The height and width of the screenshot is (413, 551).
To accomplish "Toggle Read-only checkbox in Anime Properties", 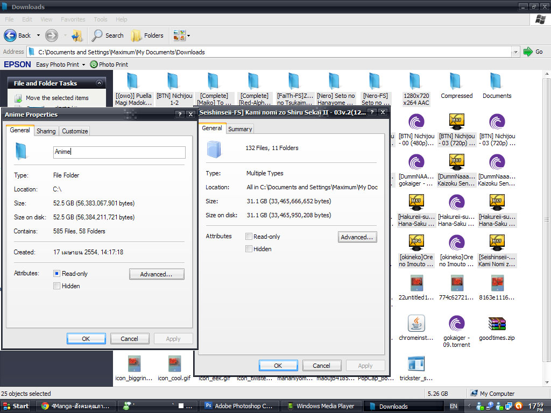I will (56, 273).
